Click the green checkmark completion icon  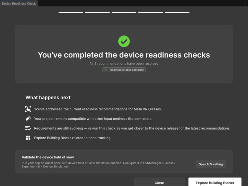[124, 41]
